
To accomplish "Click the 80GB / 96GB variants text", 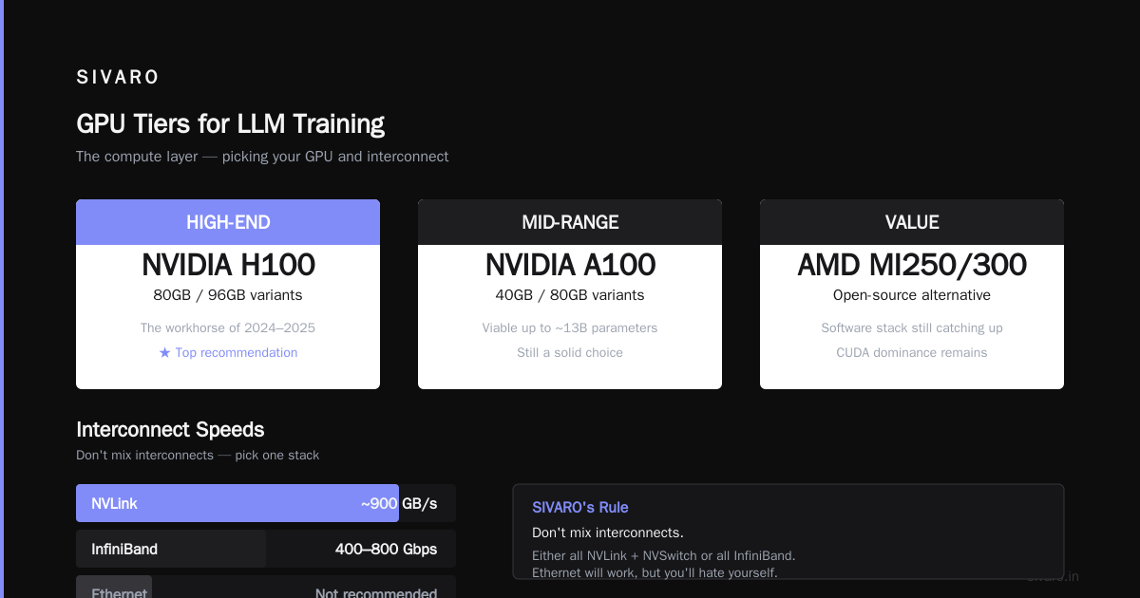I will click(x=228, y=295).
